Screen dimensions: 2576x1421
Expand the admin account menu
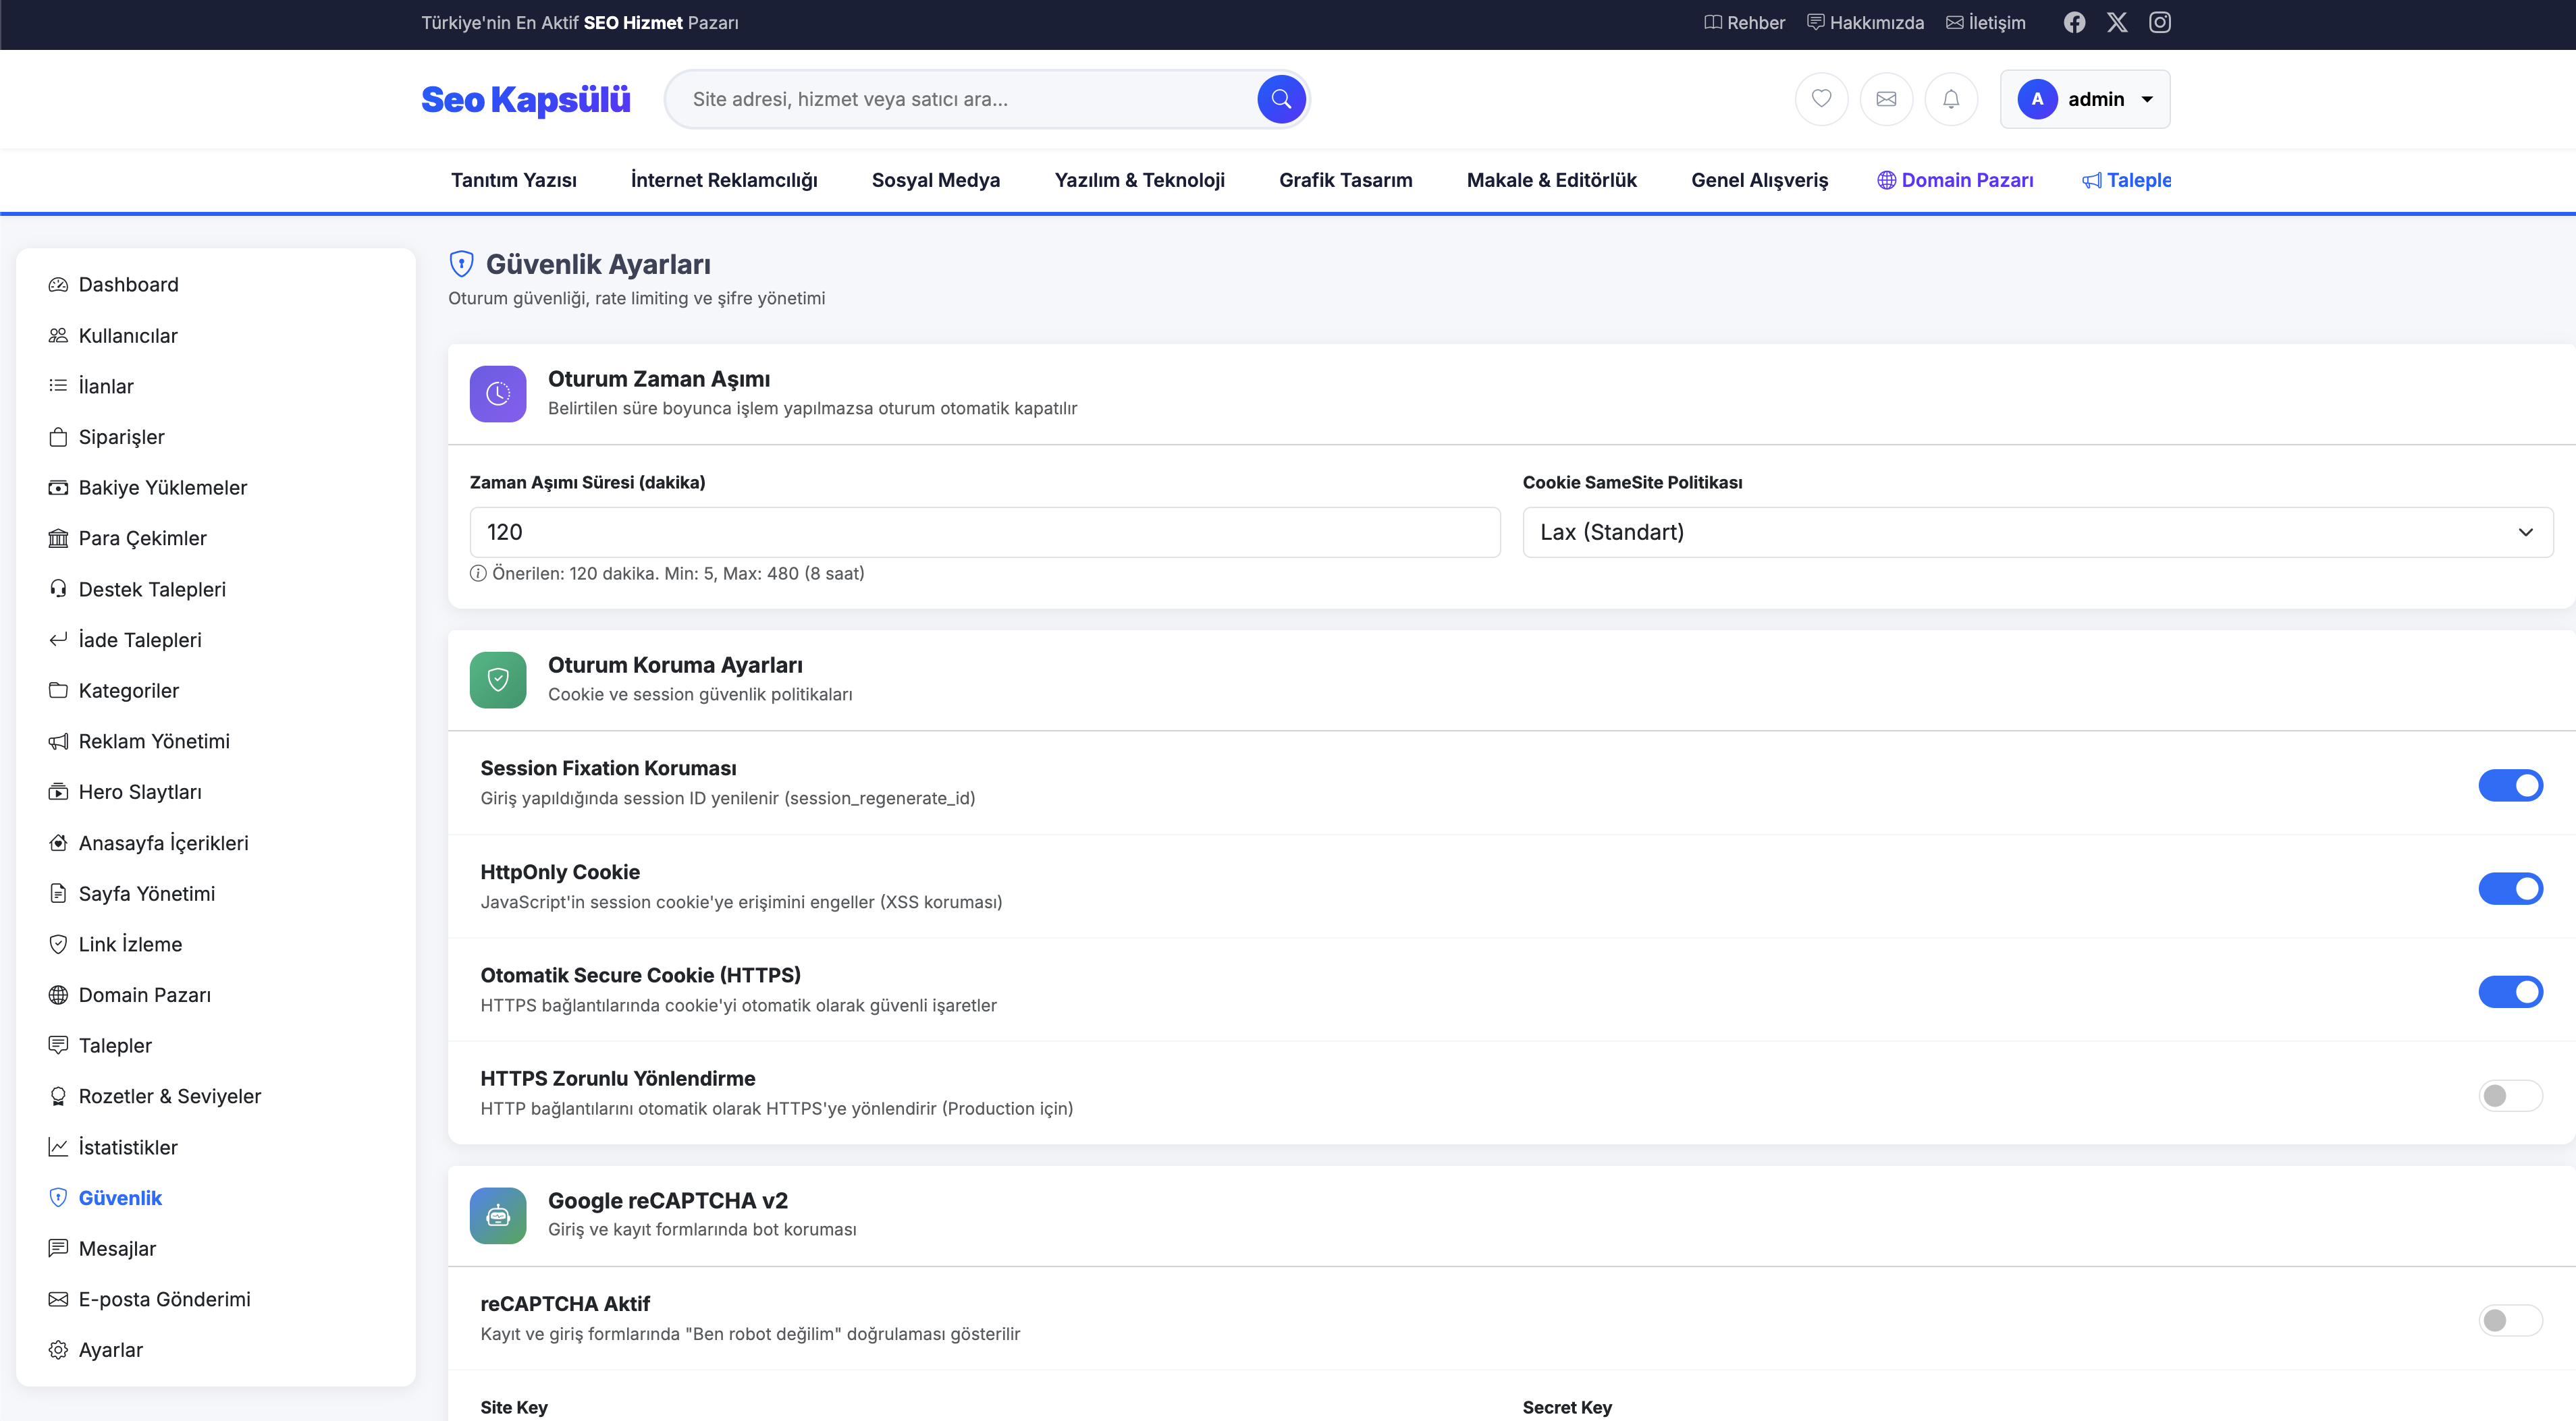click(2085, 99)
